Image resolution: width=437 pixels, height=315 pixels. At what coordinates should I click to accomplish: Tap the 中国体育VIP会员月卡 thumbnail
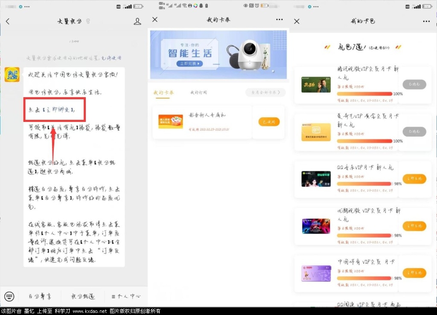pos(316,274)
